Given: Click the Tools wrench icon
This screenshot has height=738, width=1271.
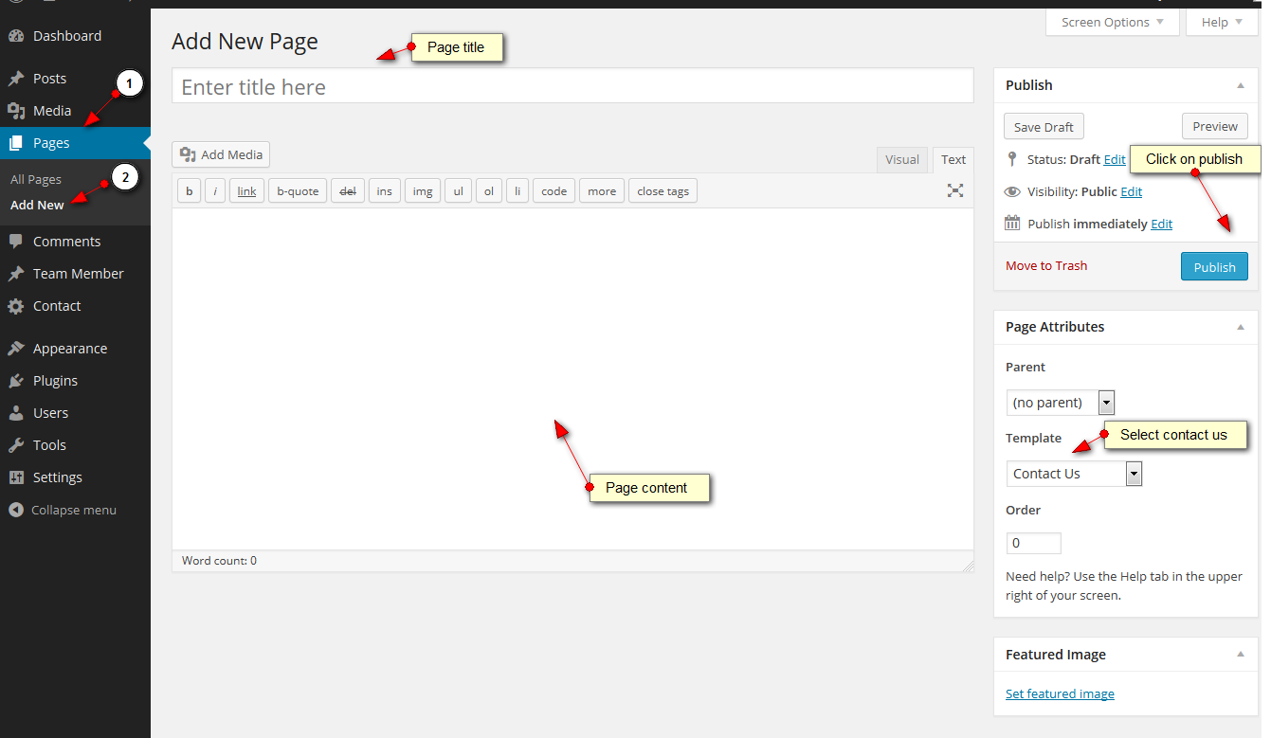Looking at the screenshot, I should (x=16, y=445).
